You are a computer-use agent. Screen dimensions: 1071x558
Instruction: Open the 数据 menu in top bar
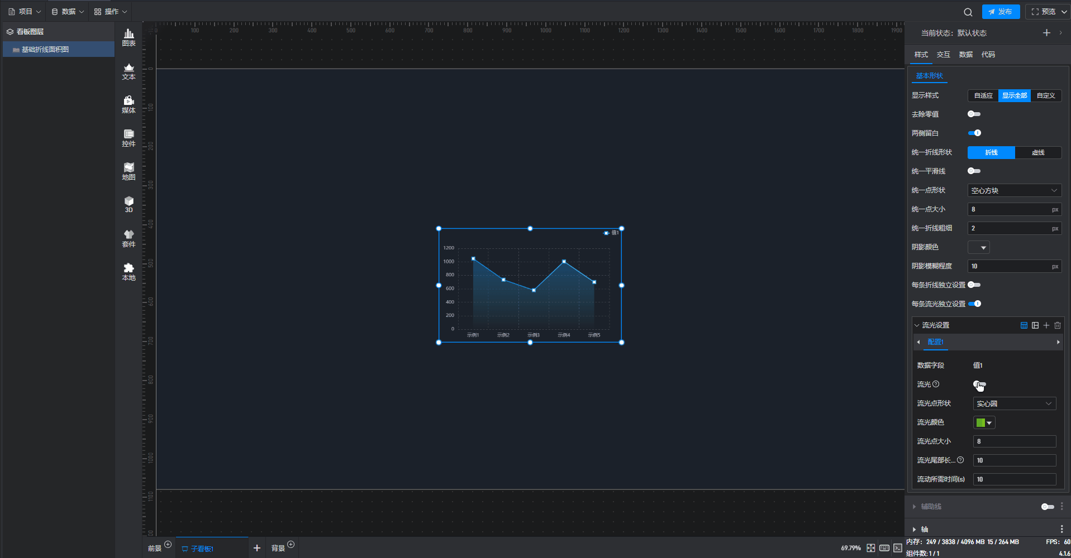68,12
